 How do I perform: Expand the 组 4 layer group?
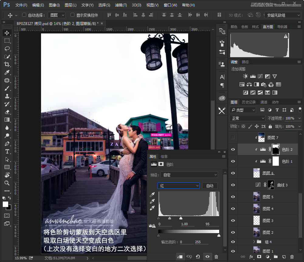click(x=254, y=242)
